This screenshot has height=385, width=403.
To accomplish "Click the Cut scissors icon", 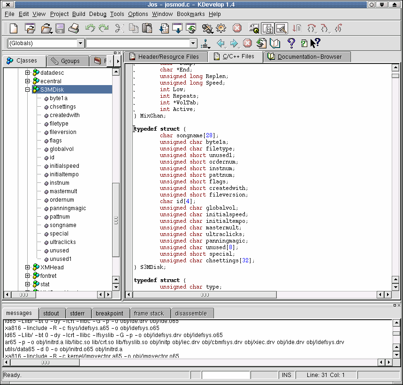I will pyautogui.click(x=119, y=28).
